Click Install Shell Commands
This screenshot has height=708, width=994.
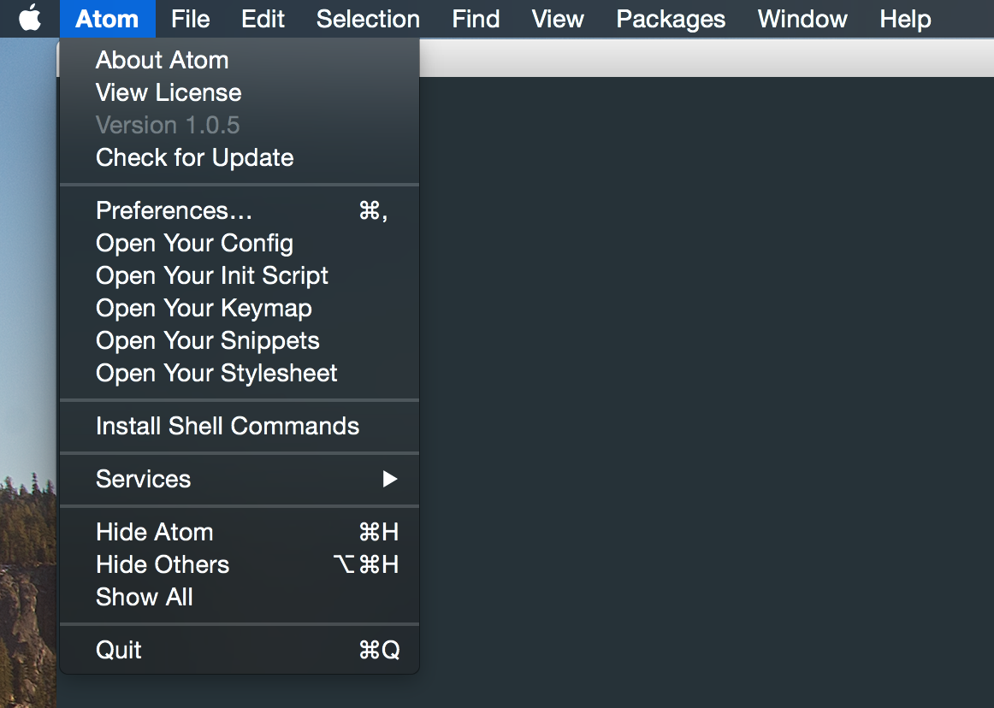click(240, 426)
